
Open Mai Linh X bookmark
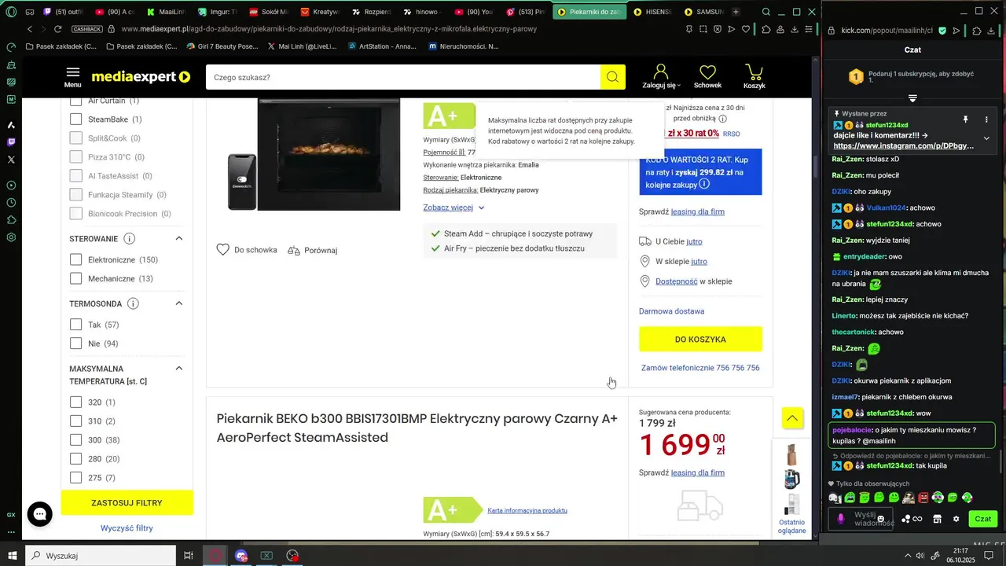[x=302, y=46]
